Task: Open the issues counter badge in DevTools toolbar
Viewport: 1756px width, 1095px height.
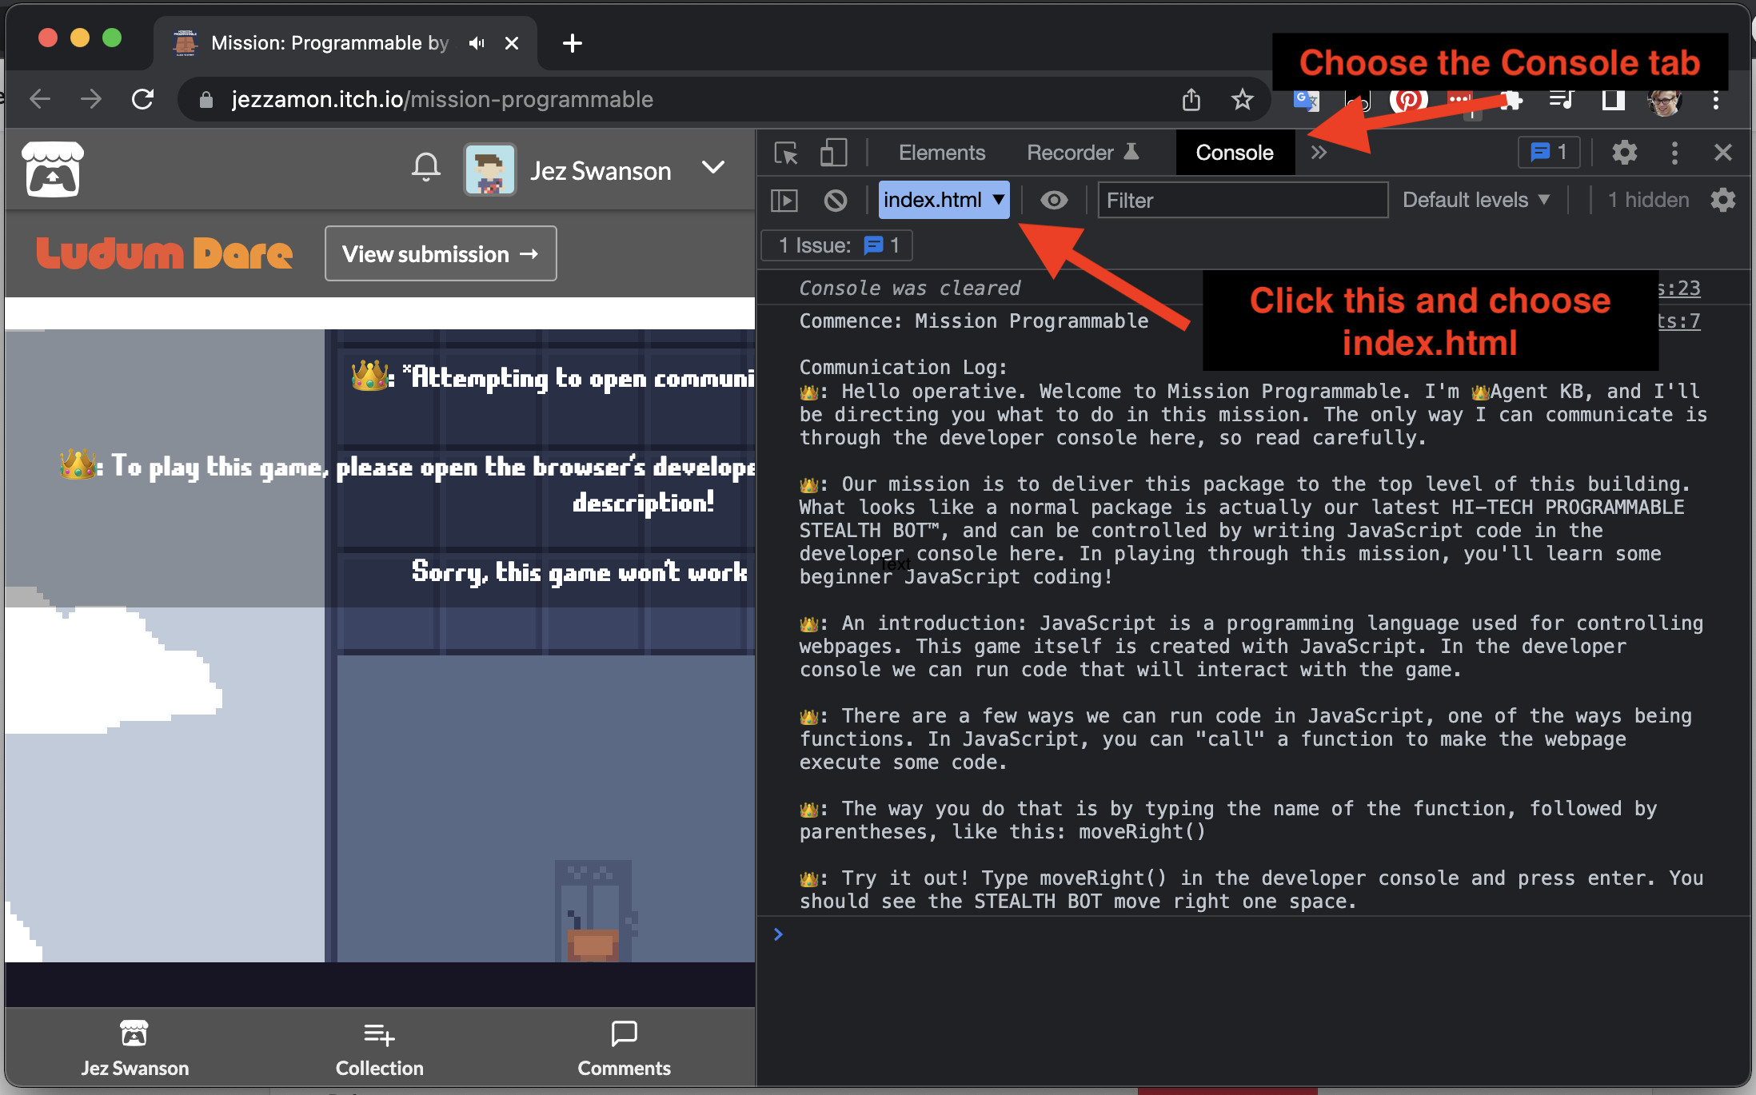Action: click(1549, 152)
